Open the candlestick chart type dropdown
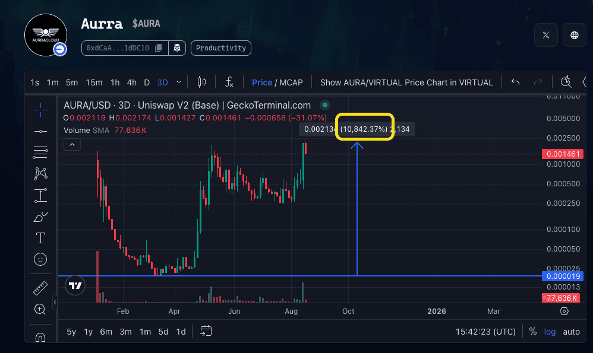This screenshot has height=353, width=593. coord(201,82)
